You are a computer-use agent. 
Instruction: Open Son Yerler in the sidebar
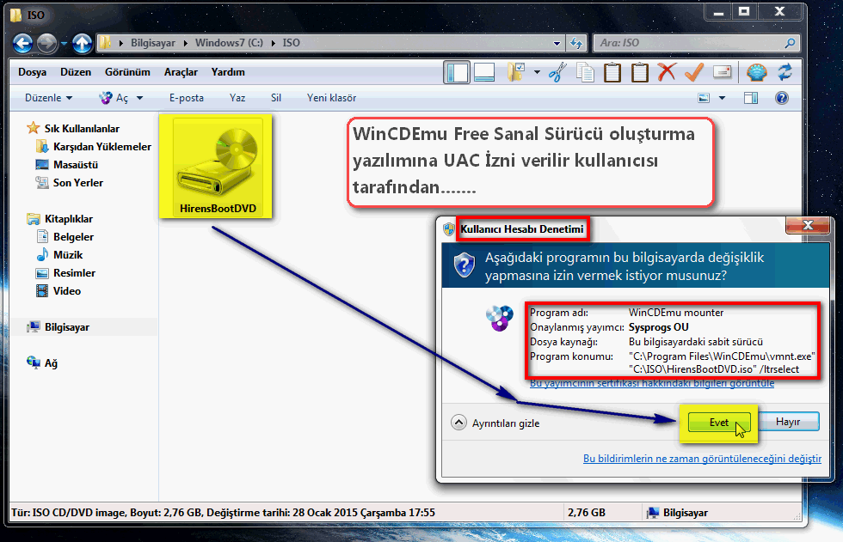pos(78,183)
